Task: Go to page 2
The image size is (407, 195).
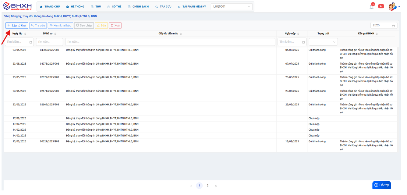Action: (207, 186)
